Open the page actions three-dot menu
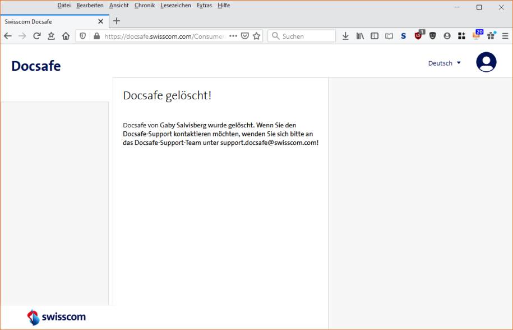513x330 pixels. (233, 36)
